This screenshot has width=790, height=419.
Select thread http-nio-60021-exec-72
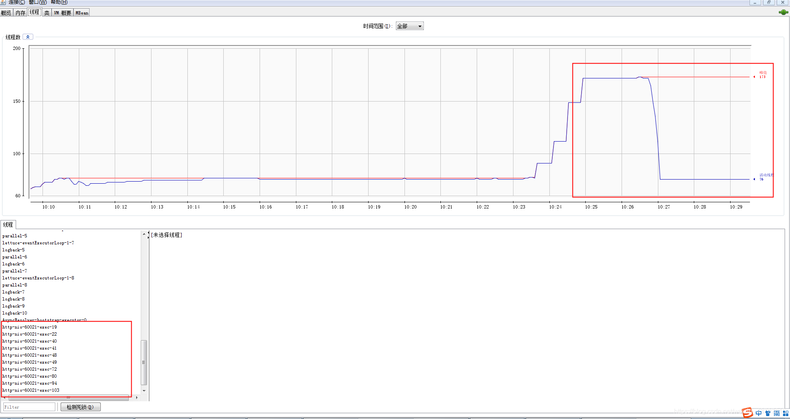coord(30,369)
